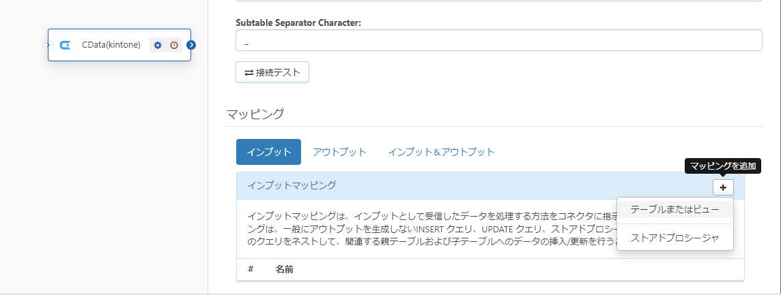Choose テーブルまたはビュー from the dropdown menu

[x=674, y=208]
